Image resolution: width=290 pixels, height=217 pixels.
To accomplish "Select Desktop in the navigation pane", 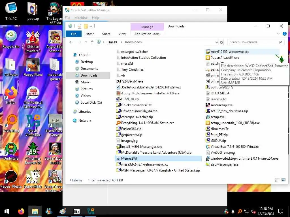I will [x=87, y=62].
